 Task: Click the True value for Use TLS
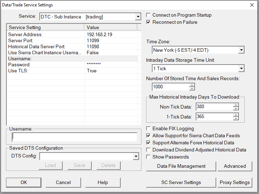tap(92, 71)
